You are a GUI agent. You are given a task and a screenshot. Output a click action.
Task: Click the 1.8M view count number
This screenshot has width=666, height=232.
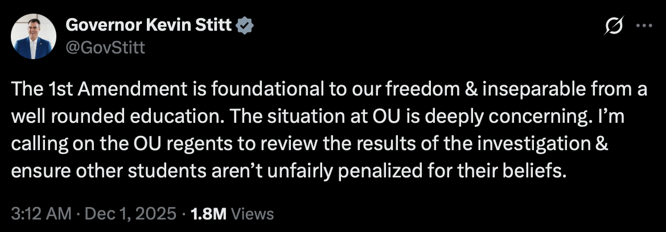pos(209,214)
